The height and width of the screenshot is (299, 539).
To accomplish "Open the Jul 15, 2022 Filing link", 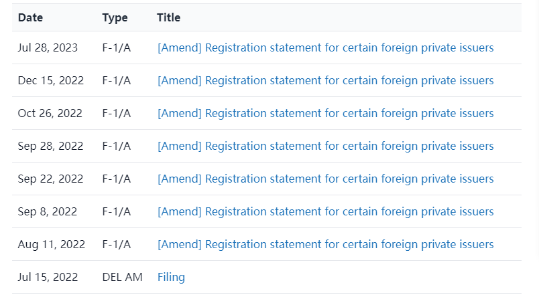I will [x=171, y=277].
